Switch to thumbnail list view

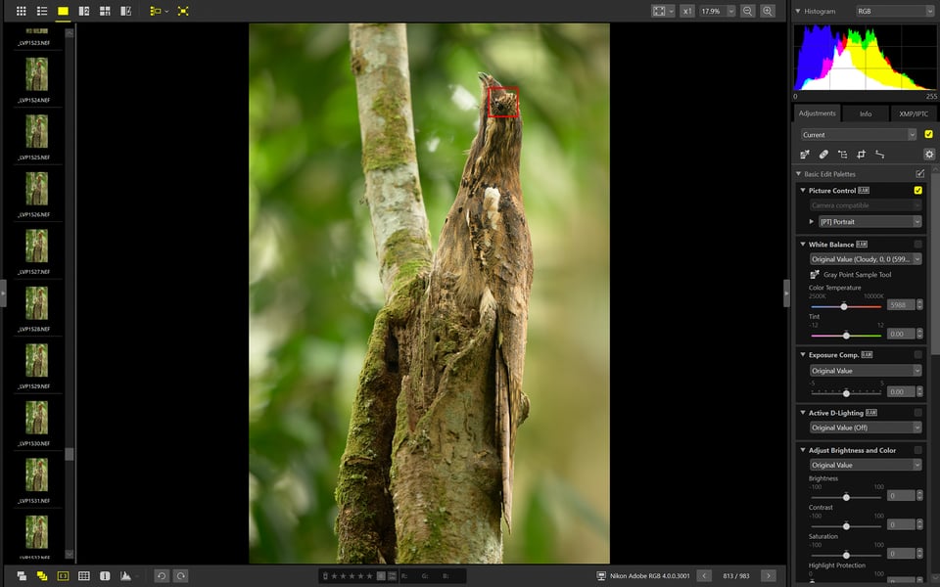point(42,11)
